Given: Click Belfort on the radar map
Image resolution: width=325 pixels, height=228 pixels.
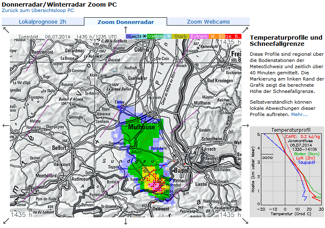Looking at the screenshot, I should click(59, 148).
